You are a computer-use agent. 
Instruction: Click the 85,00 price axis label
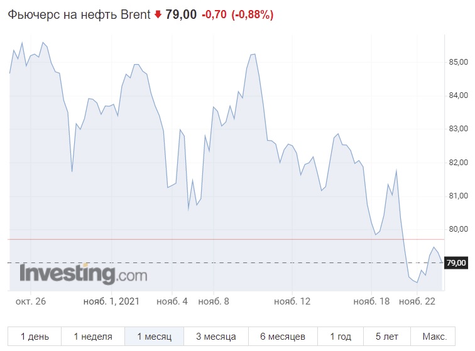tap(458, 62)
